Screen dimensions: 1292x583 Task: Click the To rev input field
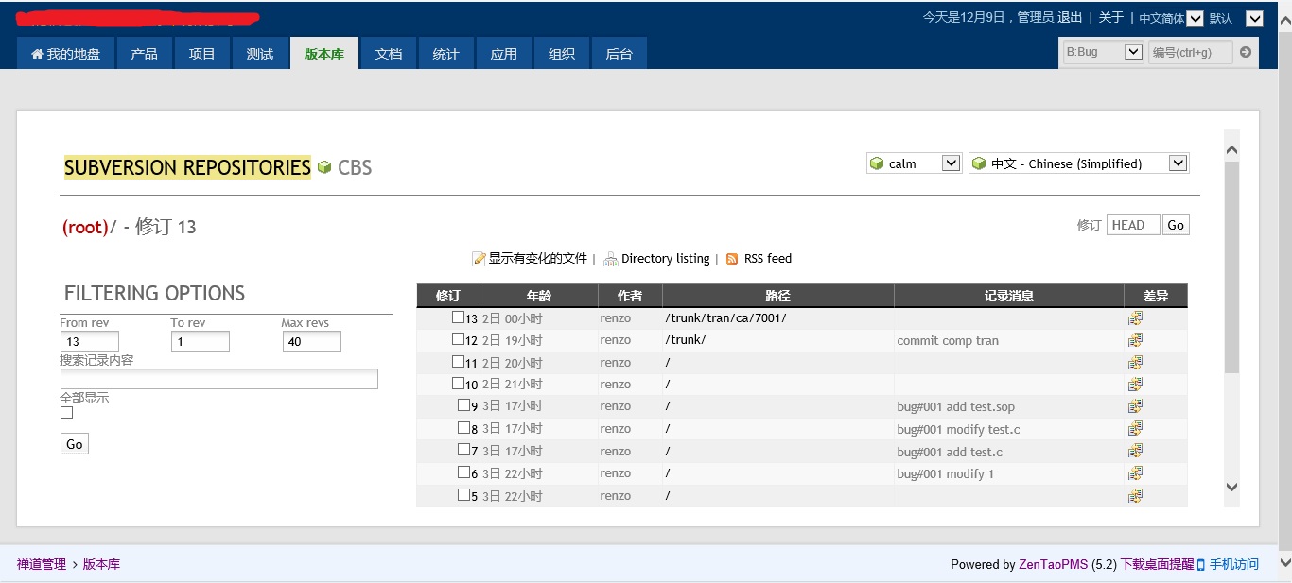tap(201, 341)
